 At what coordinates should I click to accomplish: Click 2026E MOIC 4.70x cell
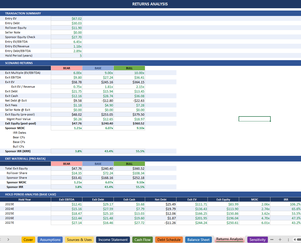tap(255, 218)
